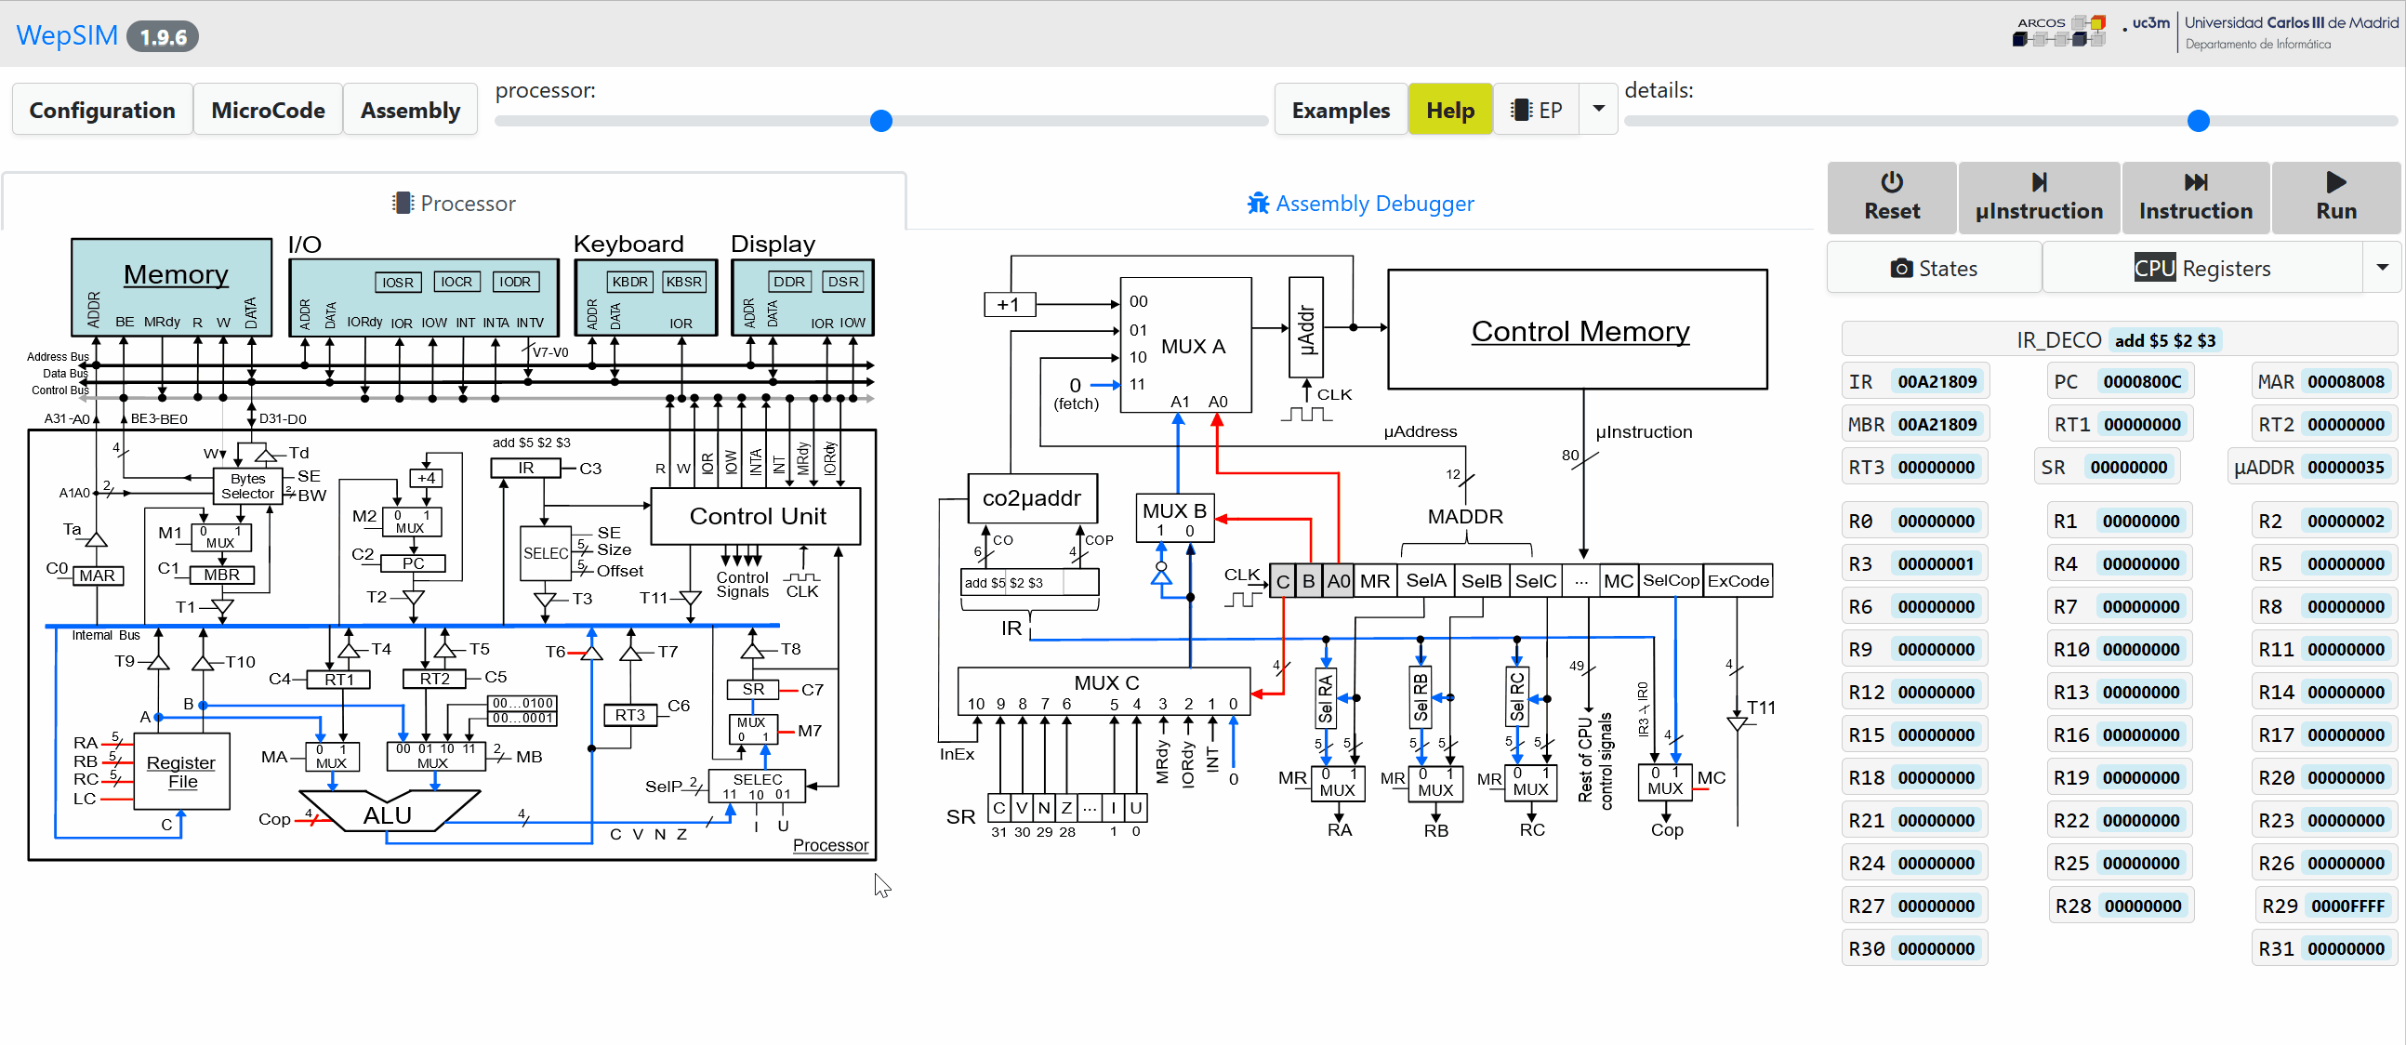This screenshot has height=1045, width=2406.
Task: Click the RT3 register box in diagram
Action: pos(630,714)
